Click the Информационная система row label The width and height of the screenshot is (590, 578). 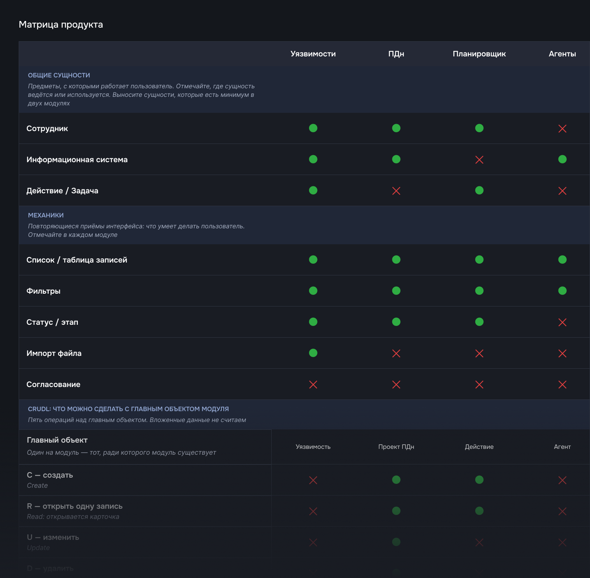[x=77, y=159]
